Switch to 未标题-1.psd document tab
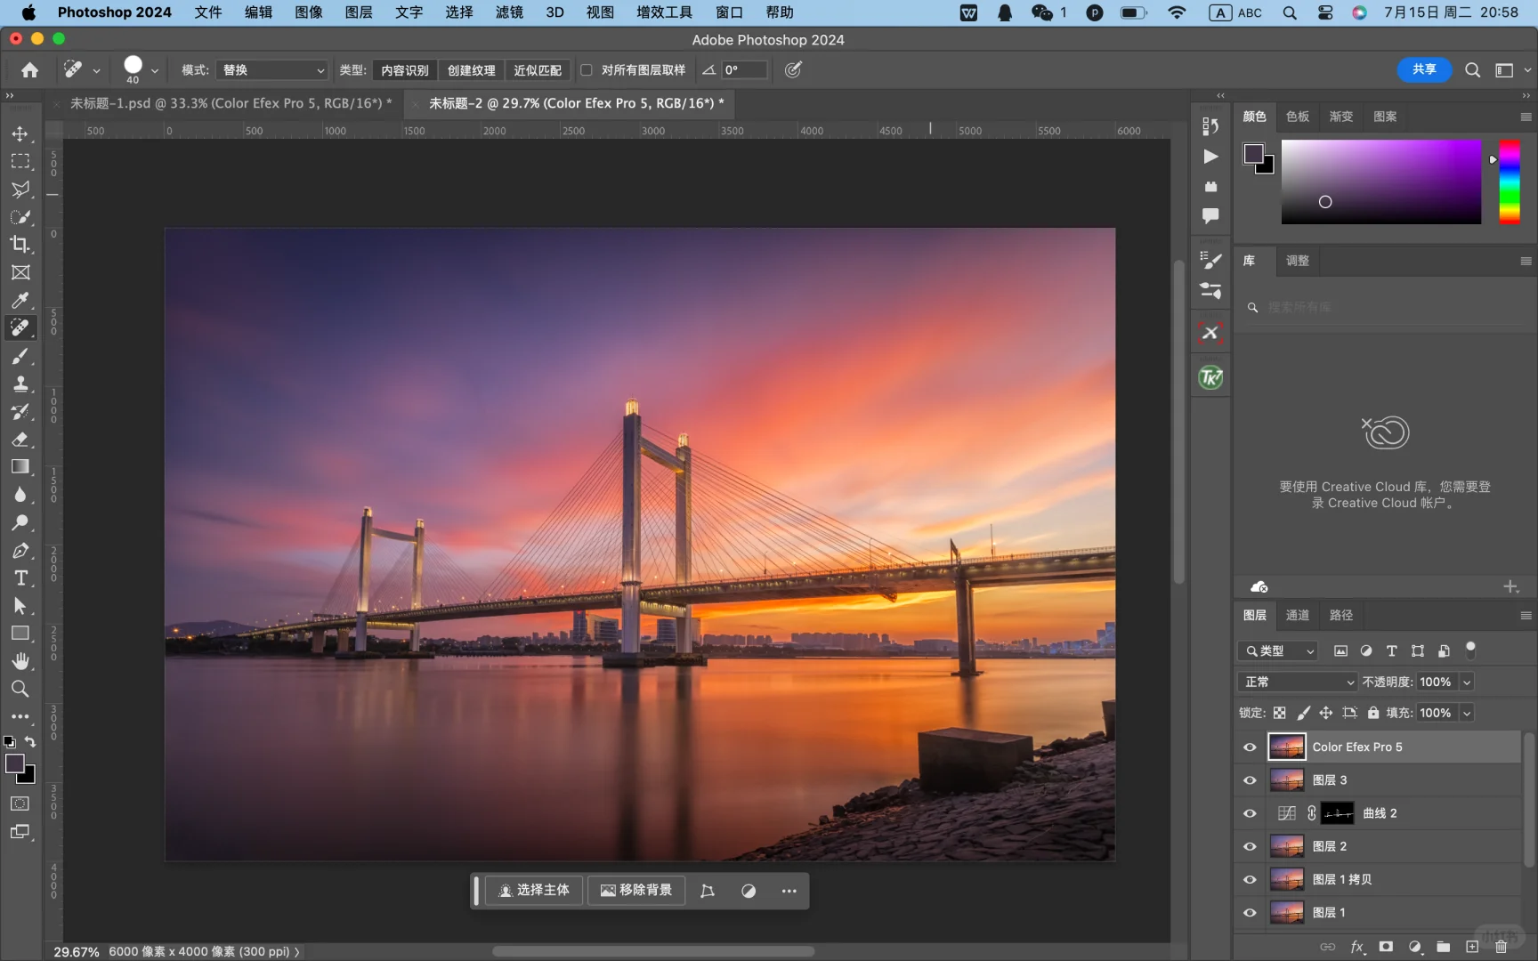Image resolution: width=1538 pixels, height=961 pixels. tap(231, 103)
